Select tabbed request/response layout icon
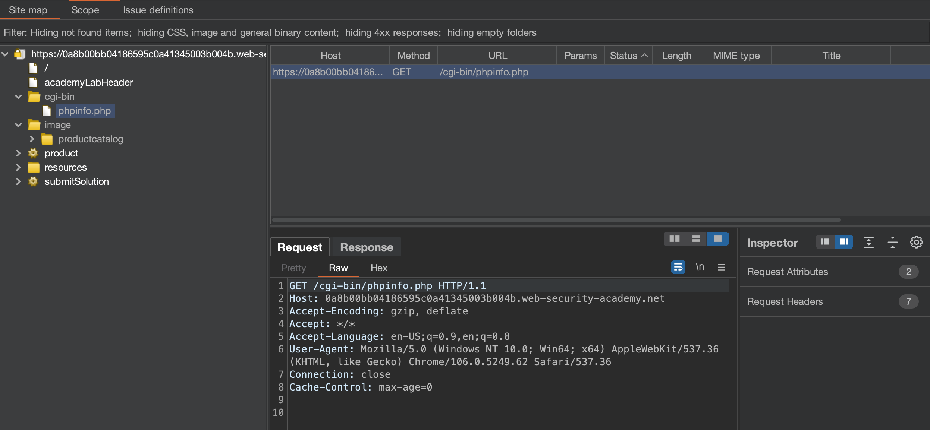The width and height of the screenshot is (930, 430). click(x=717, y=239)
